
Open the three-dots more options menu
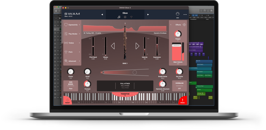[185, 15]
